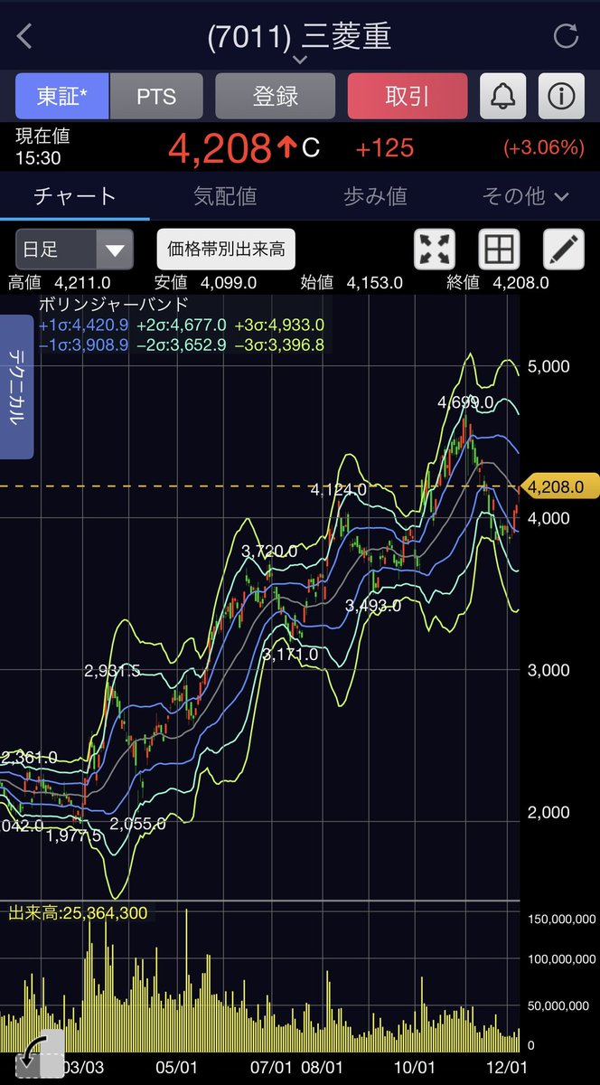Switch to the 気配値 tab

pos(225,196)
